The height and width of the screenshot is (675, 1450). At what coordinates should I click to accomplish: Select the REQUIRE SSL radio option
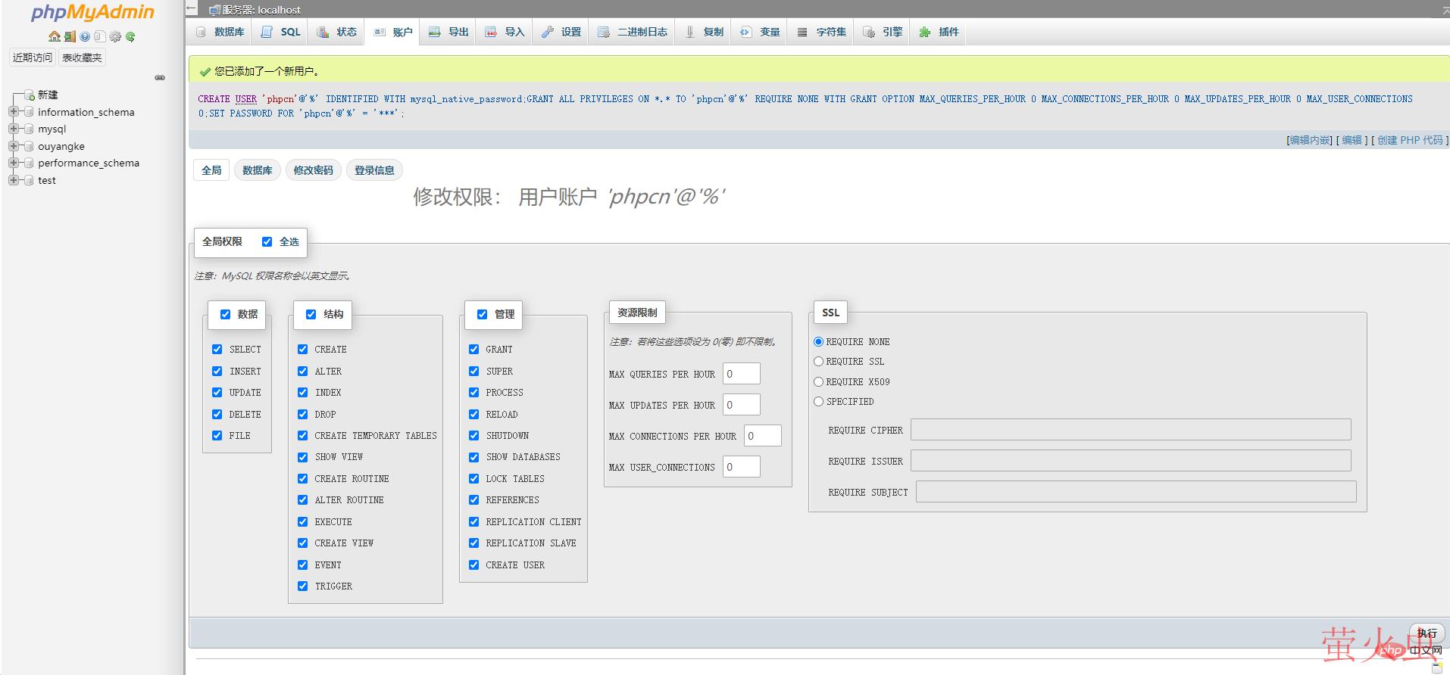(818, 362)
